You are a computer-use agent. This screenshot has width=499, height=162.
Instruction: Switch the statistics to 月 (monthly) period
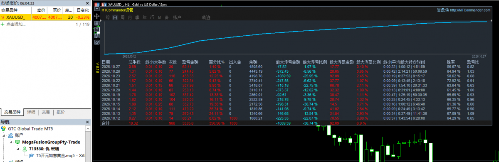[x=130, y=17]
